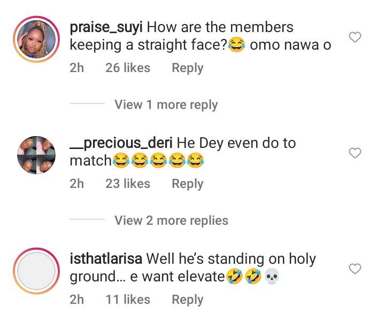Like __precious_deri's comment with the heart
Viewport: 385px width, 323px height.
coord(355,153)
